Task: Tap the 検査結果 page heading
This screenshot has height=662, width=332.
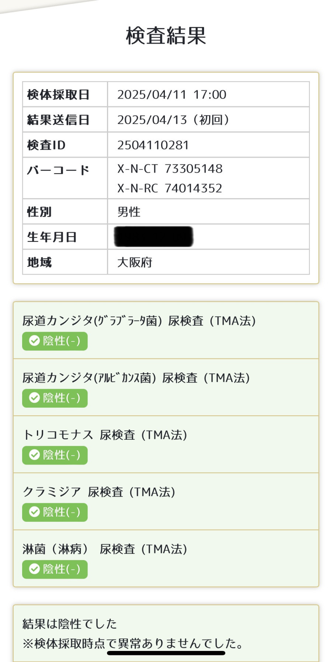Action: click(166, 36)
